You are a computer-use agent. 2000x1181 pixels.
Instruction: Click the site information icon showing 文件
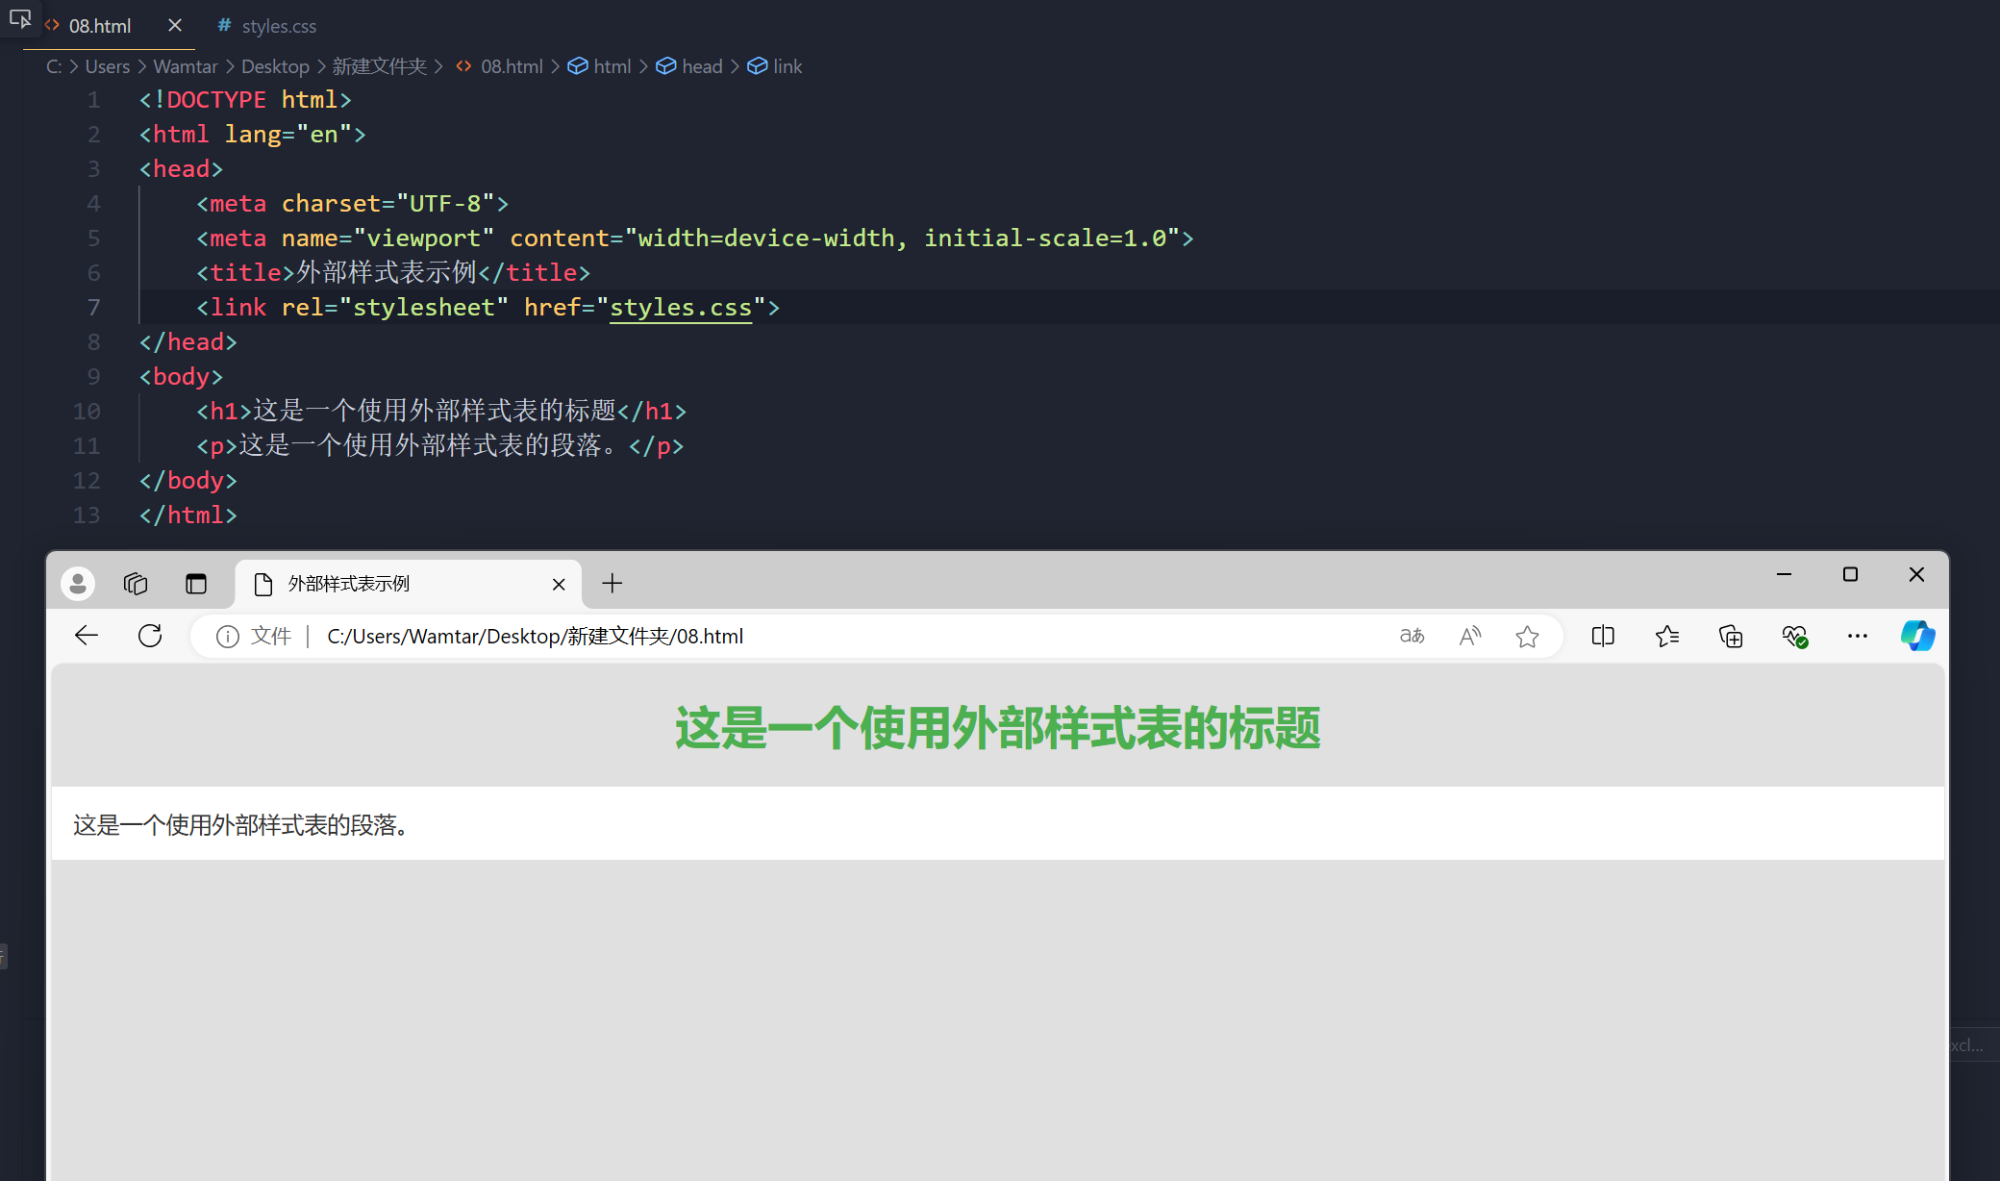tap(227, 636)
